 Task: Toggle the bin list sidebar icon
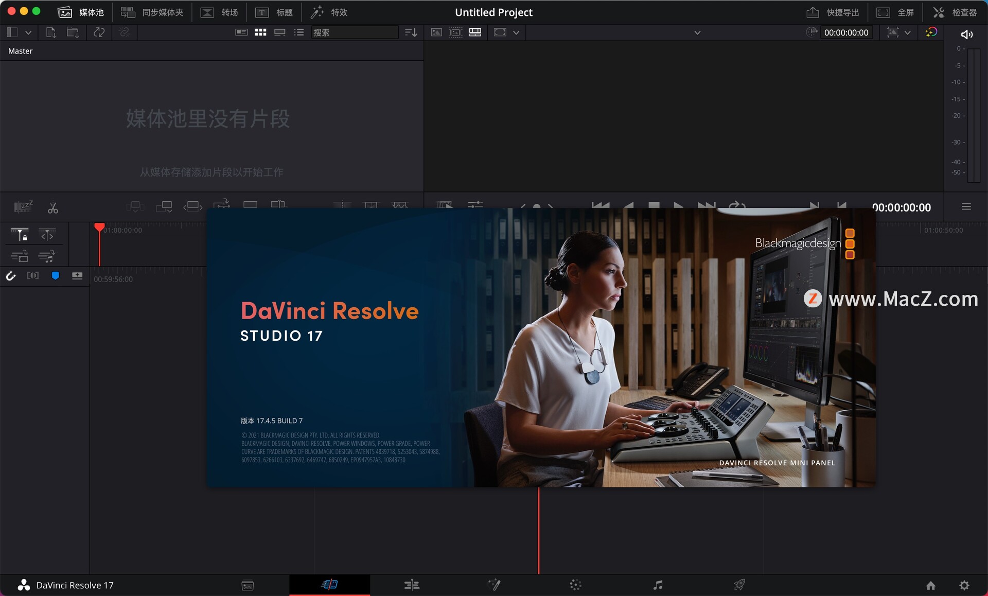(12, 32)
